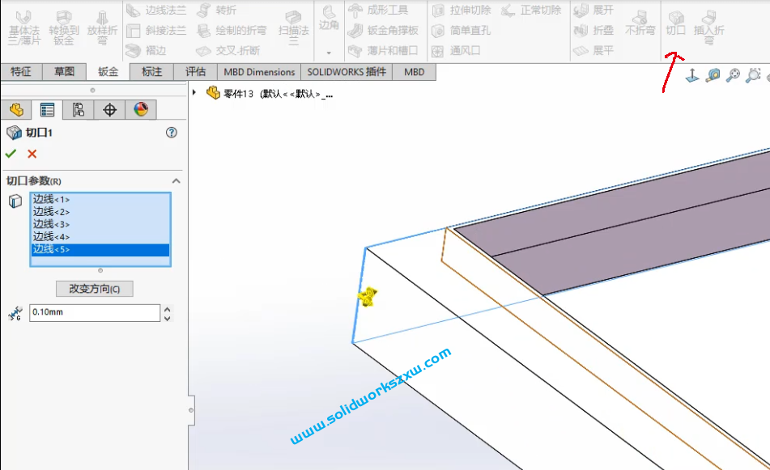This screenshot has width=770, height=470.
Task: Click the 扫描法兰 tool
Action: click(294, 24)
